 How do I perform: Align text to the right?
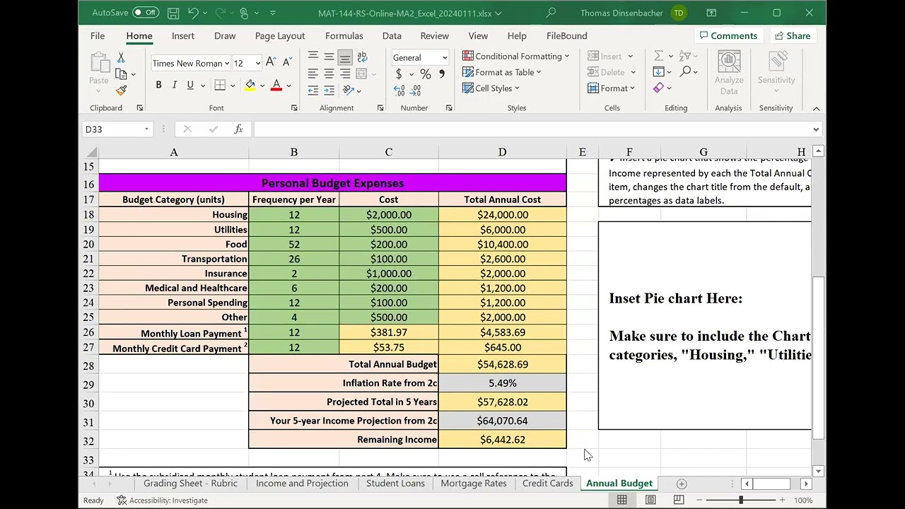pos(345,74)
